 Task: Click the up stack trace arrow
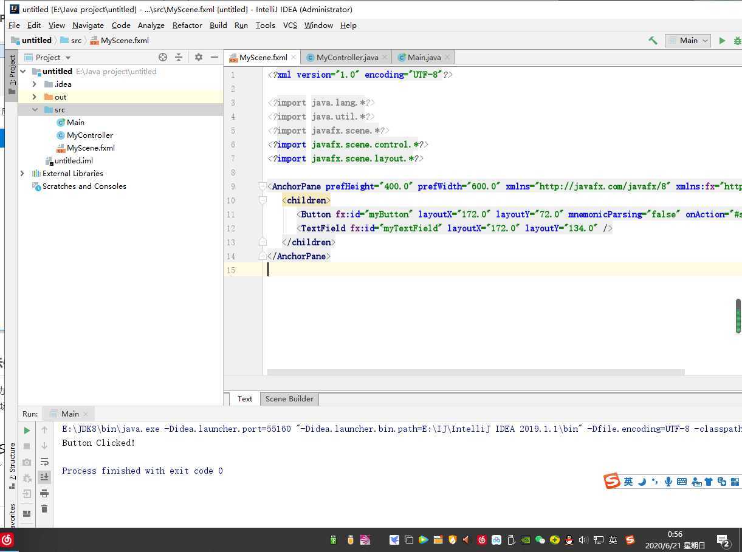coord(44,430)
